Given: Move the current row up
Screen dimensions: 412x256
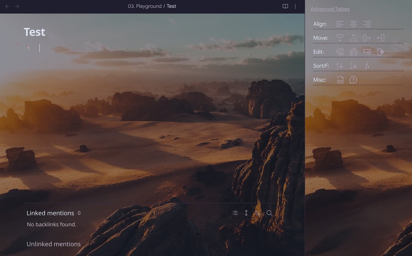Looking at the screenshot, I should tap(353, 38).
